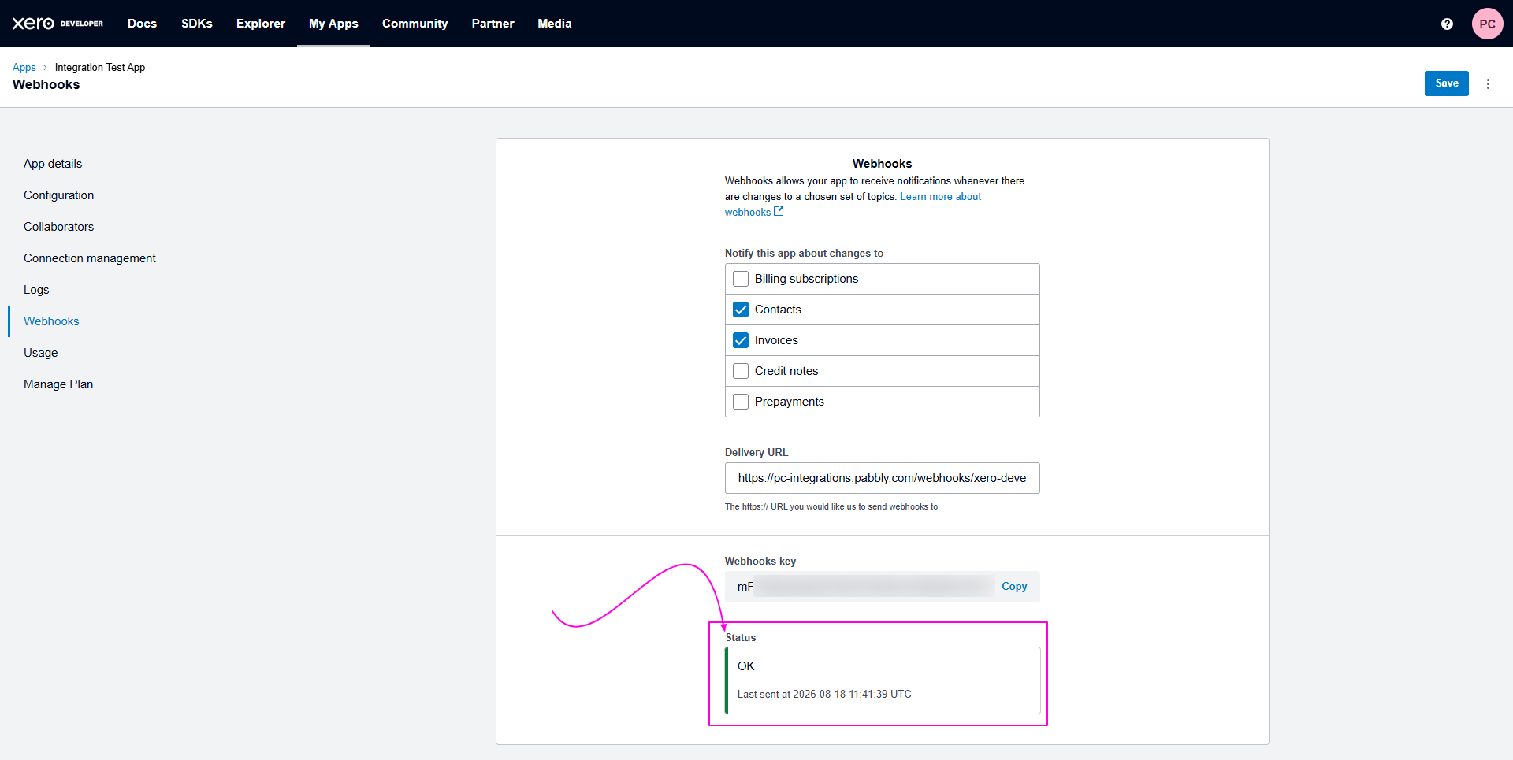Open the Media nav item

coord(555,24)
